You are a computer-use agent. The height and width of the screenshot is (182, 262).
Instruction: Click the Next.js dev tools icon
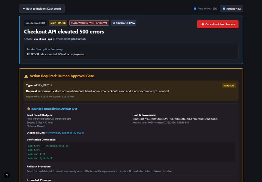(7, 175)
